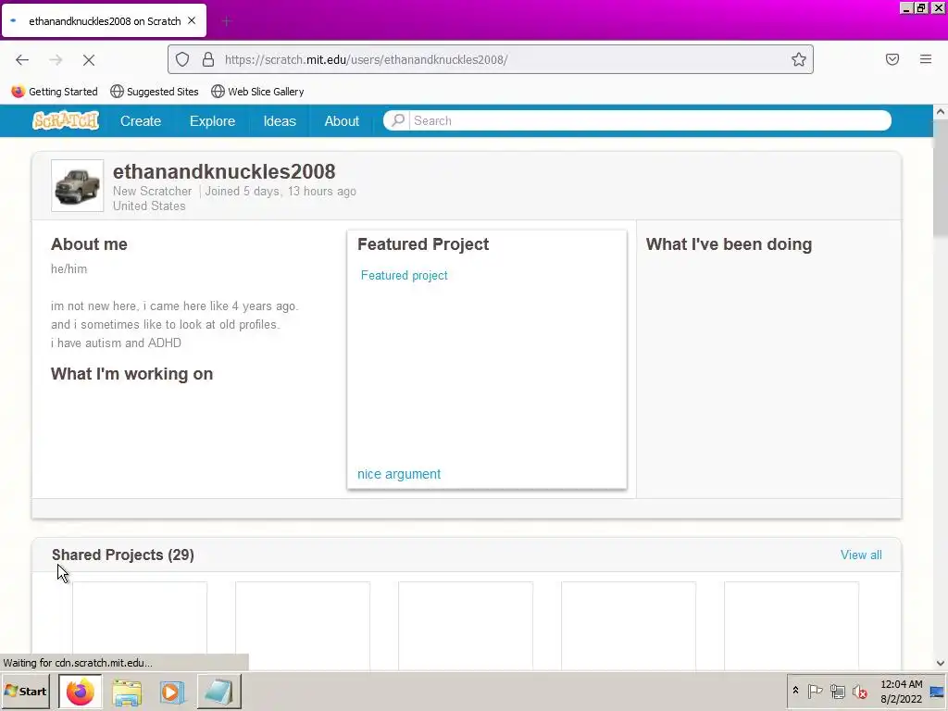The height and width of the screenshot is (711, 948).
Task: Click the network tray icon
Action: pyautogui.click(x=837, y=691)
